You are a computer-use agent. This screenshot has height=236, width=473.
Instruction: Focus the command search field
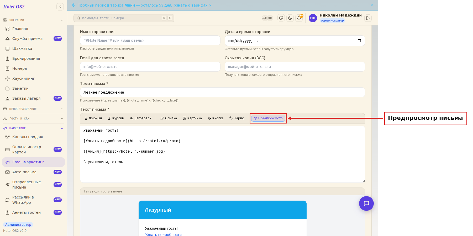124,18
